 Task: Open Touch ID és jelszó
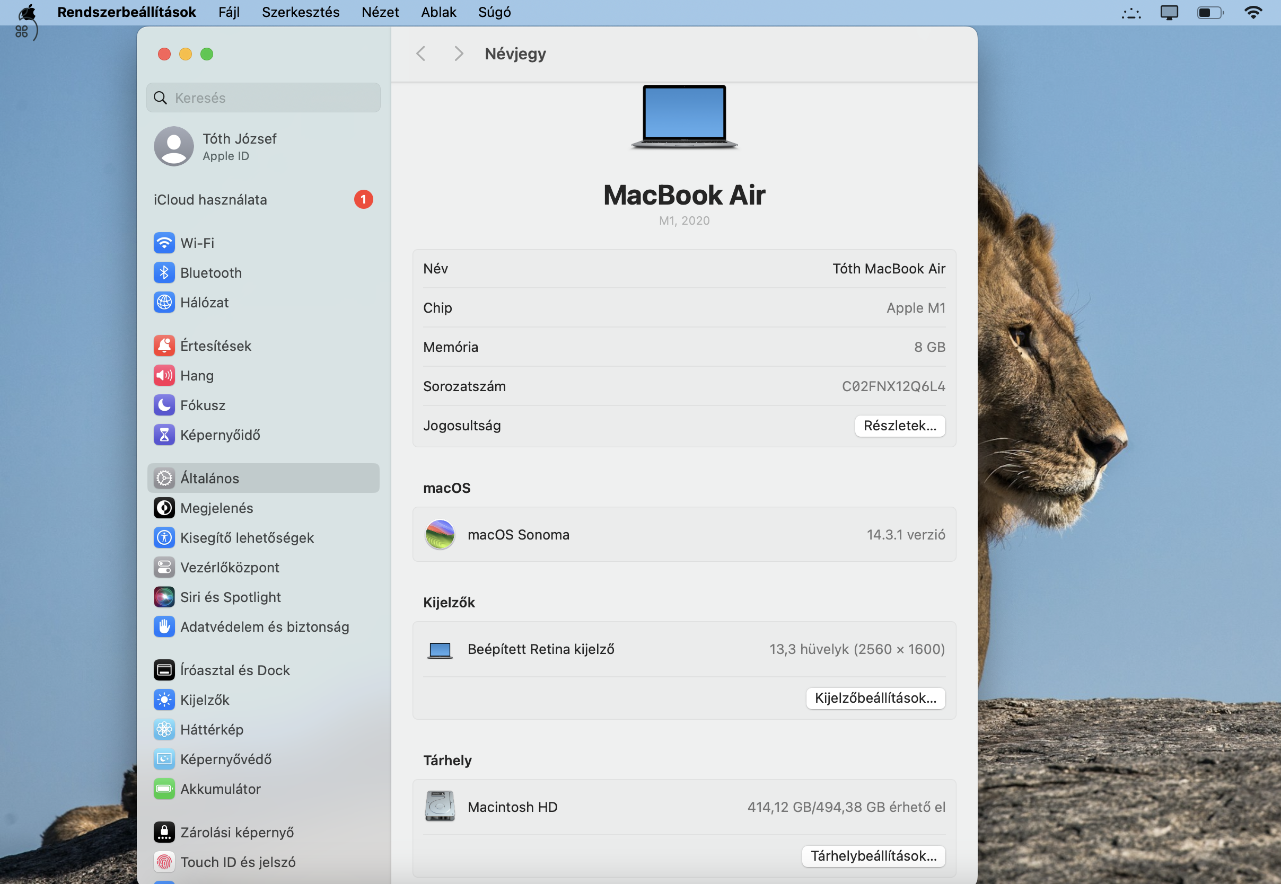tap(263, 862)
